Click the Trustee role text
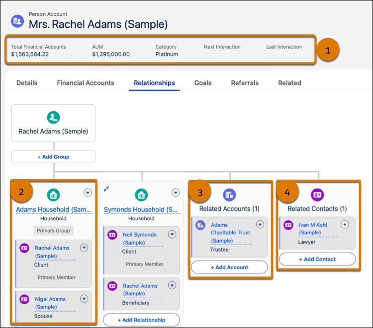 219,250
